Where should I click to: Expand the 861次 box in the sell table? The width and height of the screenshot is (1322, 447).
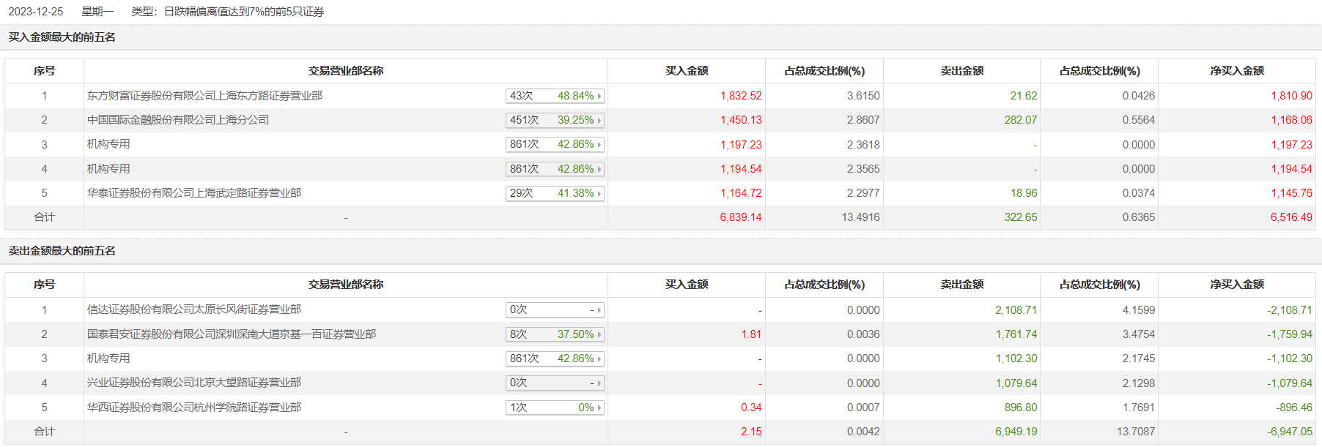click(554, 359)
